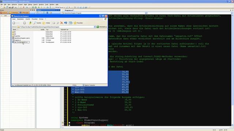Open the Refactor menu in SharpDevelop

coord(14,5)
